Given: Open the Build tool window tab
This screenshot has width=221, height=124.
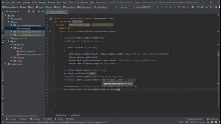Looking at the screenshot, I should coord(23,119).
